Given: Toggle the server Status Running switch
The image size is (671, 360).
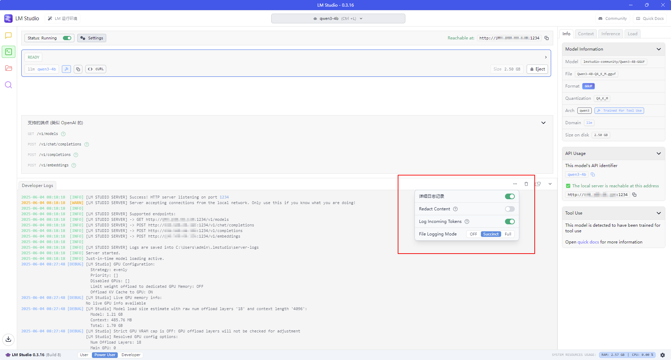Looking at the screenshot, I should pos(67,38).
